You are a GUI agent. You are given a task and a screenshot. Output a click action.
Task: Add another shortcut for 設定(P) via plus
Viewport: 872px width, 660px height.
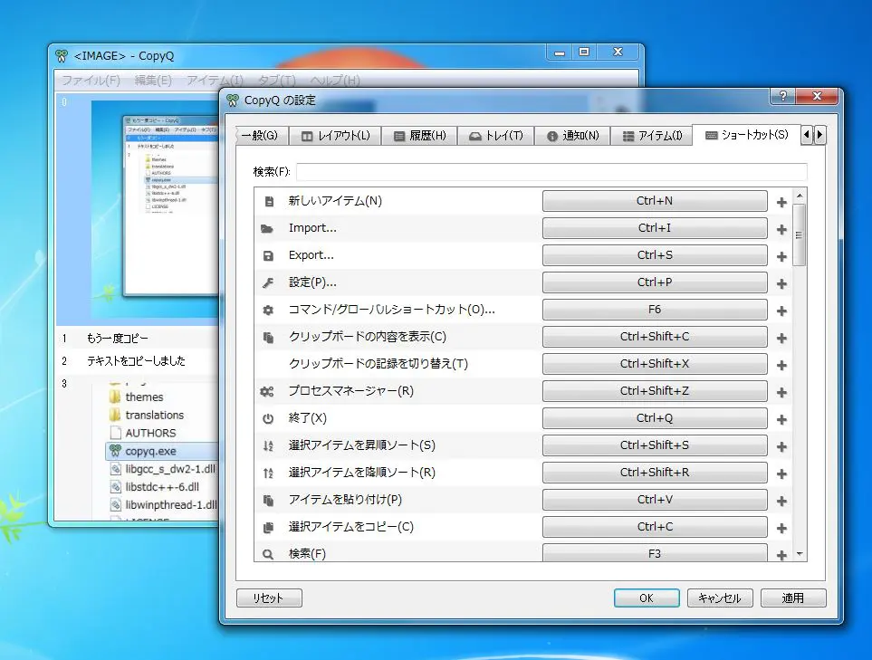(781, 283)
